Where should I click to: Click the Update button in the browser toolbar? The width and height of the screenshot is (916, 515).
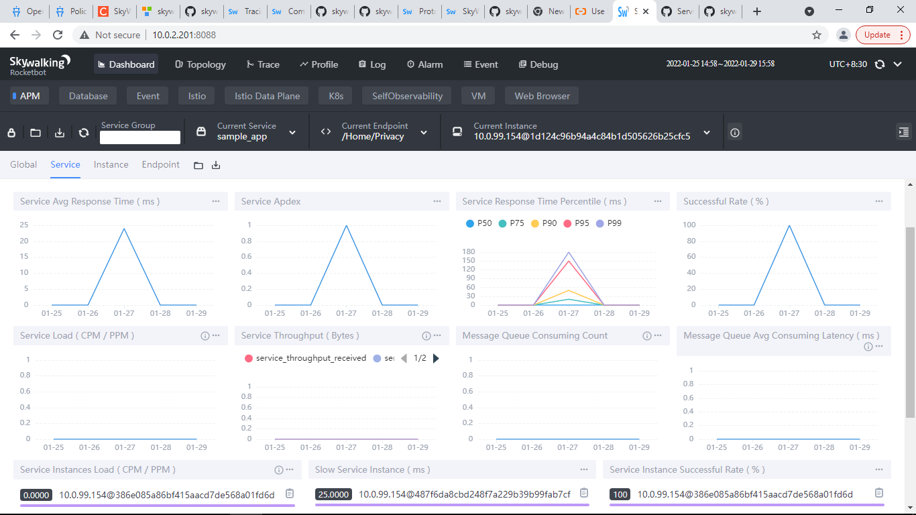point(877,34)
